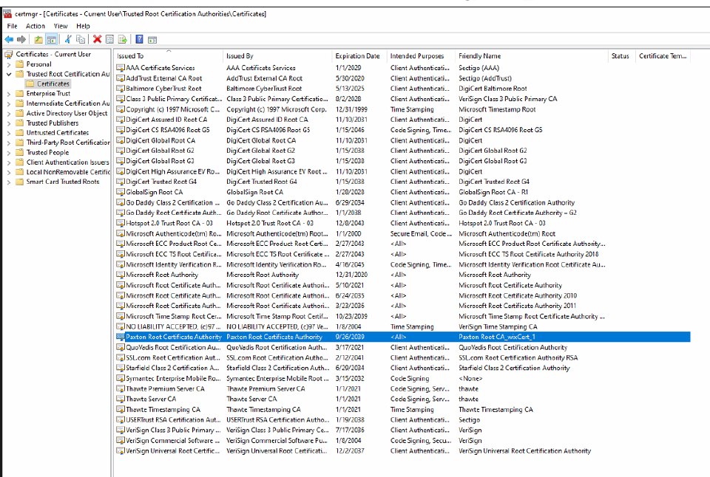Expand the Untrusted Certificates node
Screen dimensions: 710x477
[9, 133]
